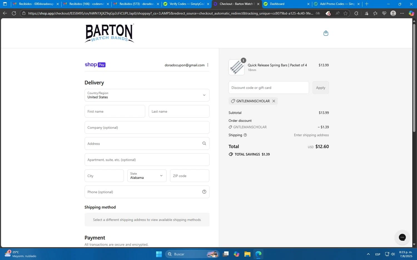Open File Explorer from taskbar
Viewport: 417px width, 260px height.
pos(247,254)
